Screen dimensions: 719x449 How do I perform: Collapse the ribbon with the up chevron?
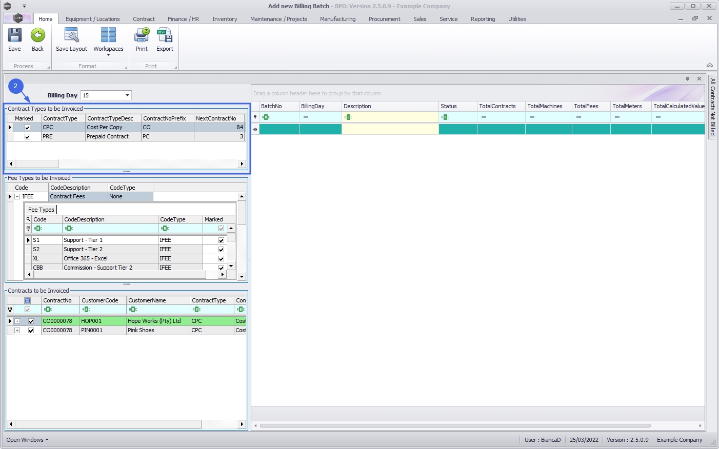[710, 65]
